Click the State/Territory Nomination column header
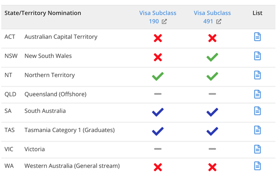The width and height of the screenshot is (280, 182). click(x=42, y=13)
